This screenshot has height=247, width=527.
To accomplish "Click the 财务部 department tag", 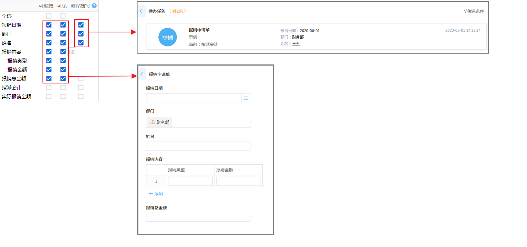I will 160,122.
